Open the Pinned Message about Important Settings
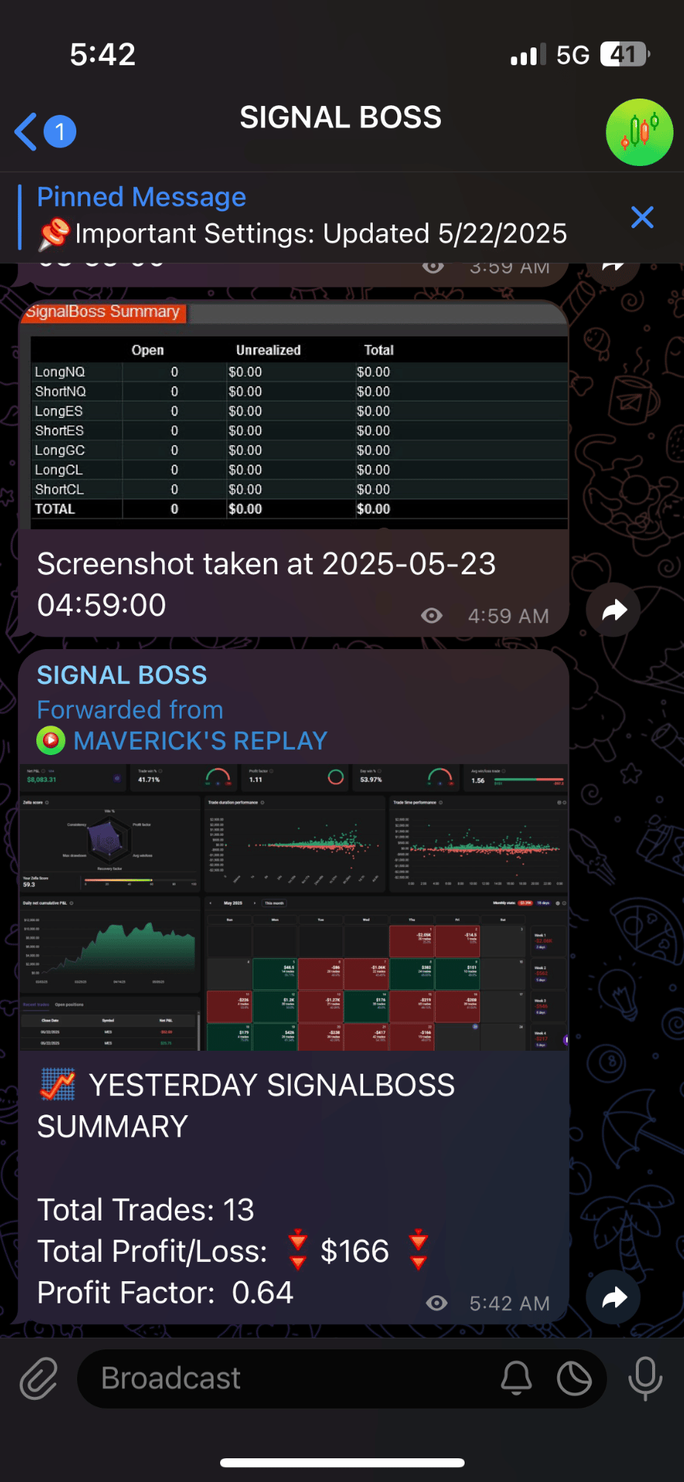Viewport: 684px width, 1482px height. [x=302, y=216]
